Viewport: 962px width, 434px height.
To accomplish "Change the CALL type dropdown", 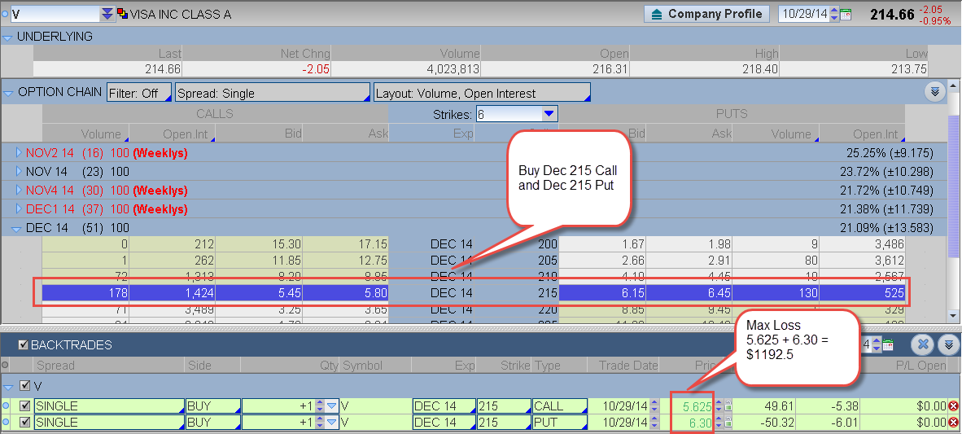I will point(559,406).
